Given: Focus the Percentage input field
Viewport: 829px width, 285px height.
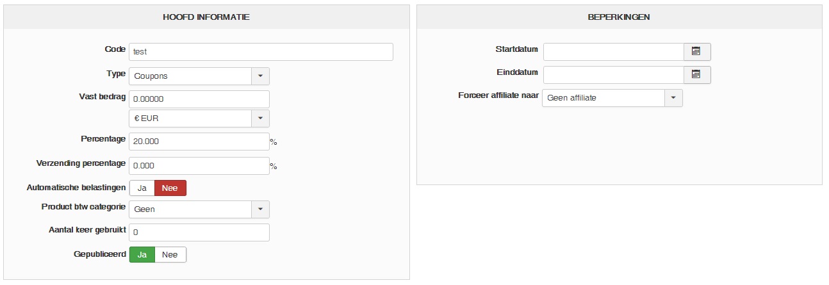Looking at the screenshot, I should [x=199, y=142].
